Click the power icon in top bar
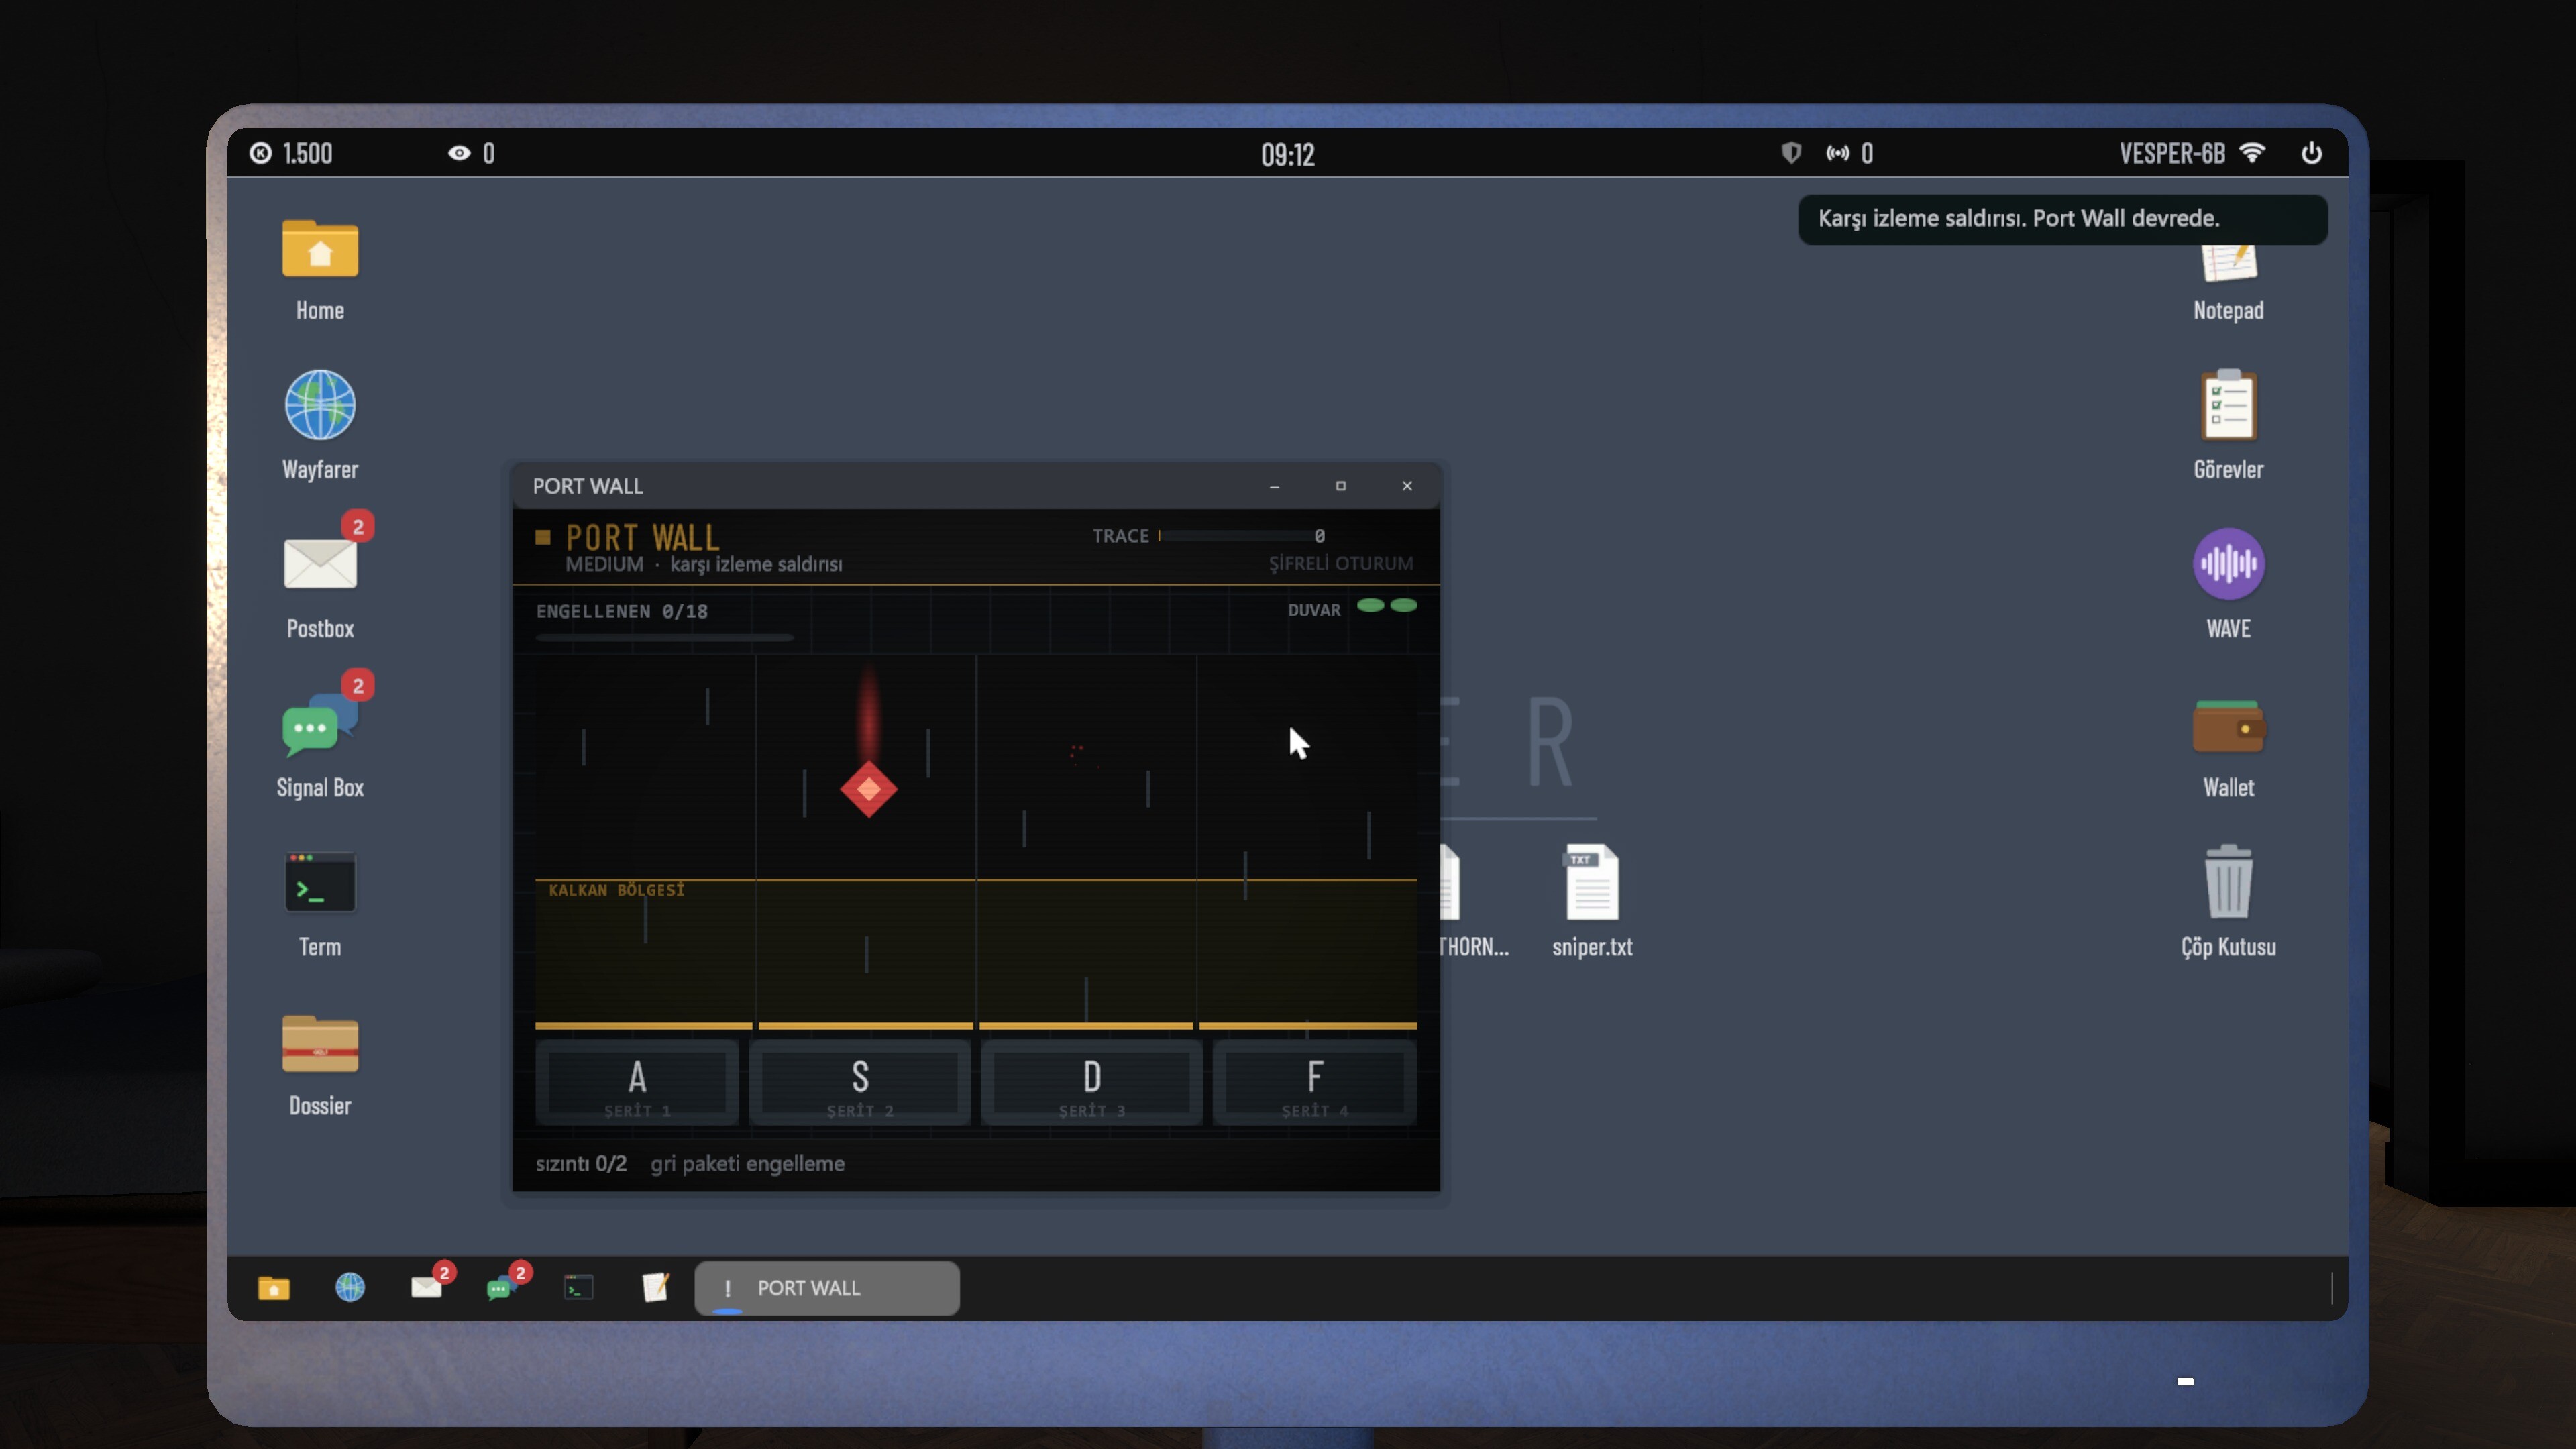This screenshot has height=1449, width=2576. (2311, 153)
